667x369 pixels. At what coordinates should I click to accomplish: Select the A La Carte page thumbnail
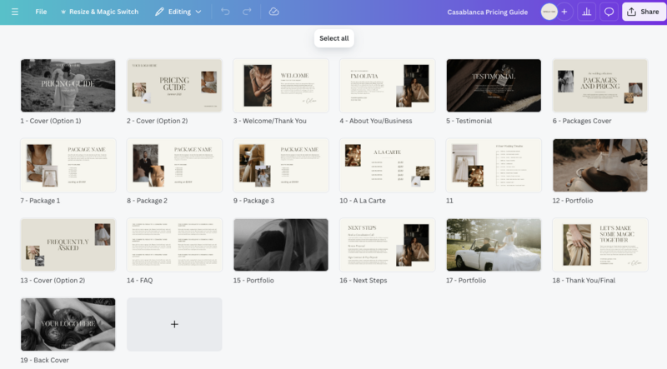[387, 165]
